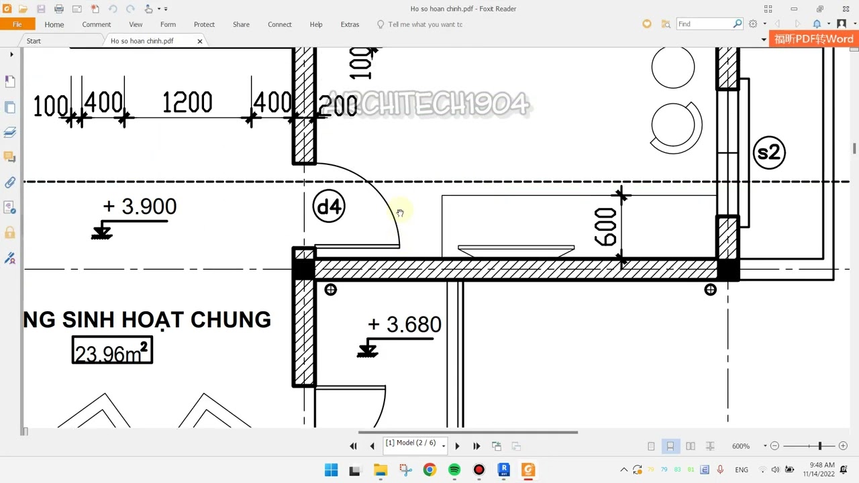The width and height of the screenshot is (859, 483).
Task: Open Spotify from the taskbar
Action: tap(454, 470)
